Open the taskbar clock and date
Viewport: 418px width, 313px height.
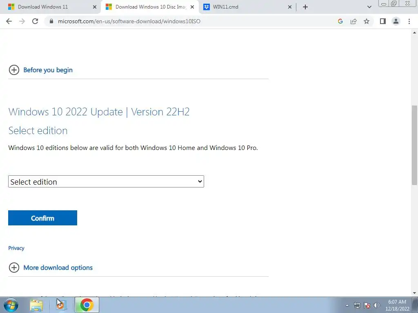coord(397,305)
